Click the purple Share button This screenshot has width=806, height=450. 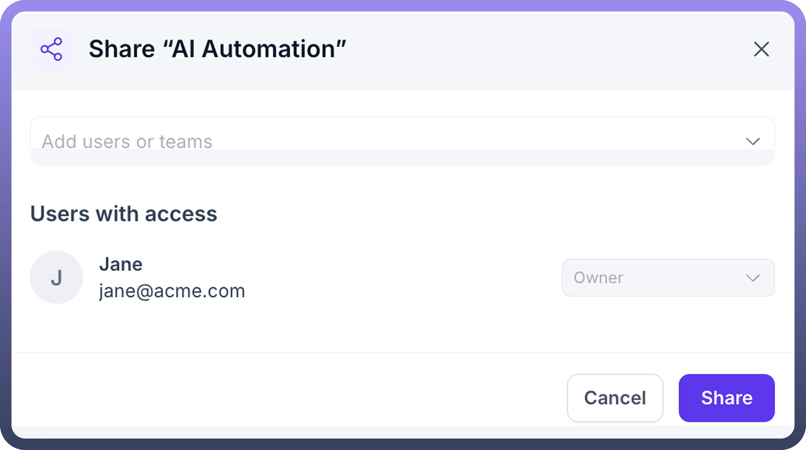(x=726, y=398)
